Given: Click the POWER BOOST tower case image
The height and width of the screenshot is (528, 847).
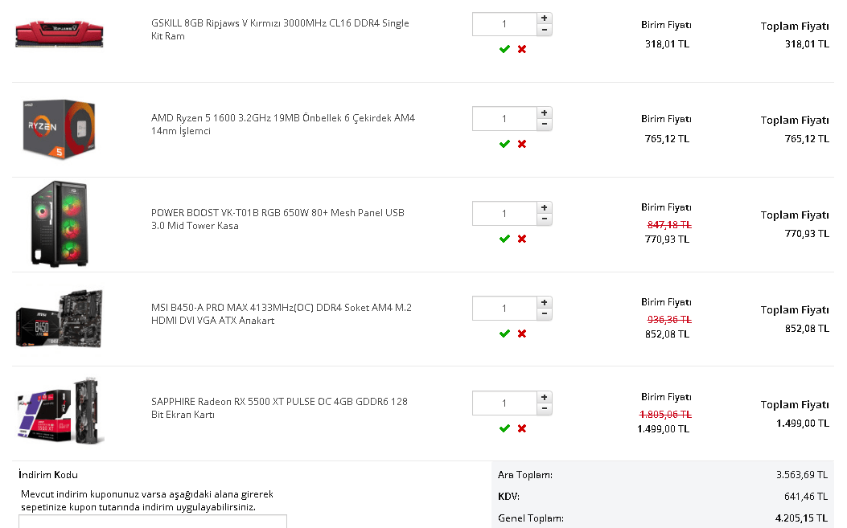Looking at the screenshot, I should coord(58,223).
